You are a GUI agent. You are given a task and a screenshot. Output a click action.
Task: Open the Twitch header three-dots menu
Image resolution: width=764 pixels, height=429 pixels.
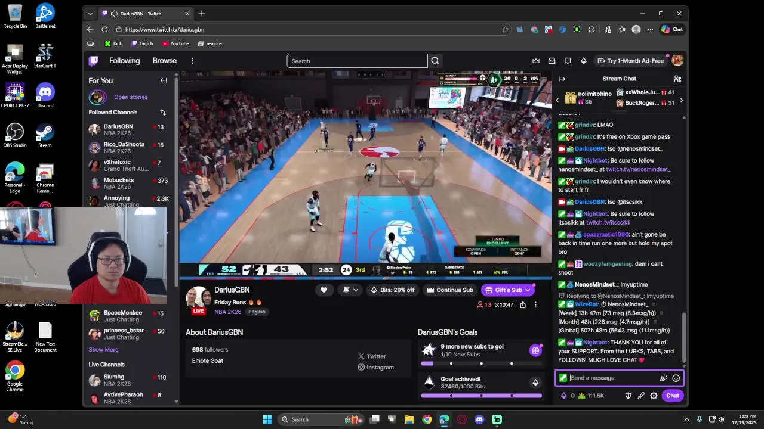point(192,61)
